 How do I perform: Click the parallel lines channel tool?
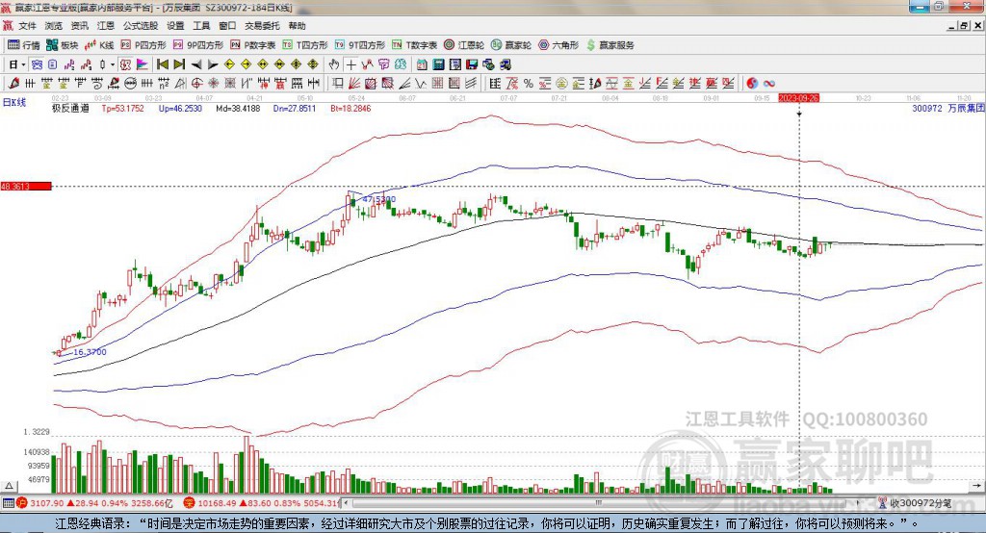pos(470,83)
